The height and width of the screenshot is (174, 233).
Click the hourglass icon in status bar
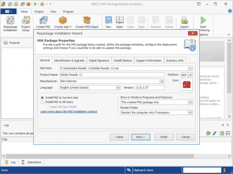pyautogui.click(x=225, y=170)
